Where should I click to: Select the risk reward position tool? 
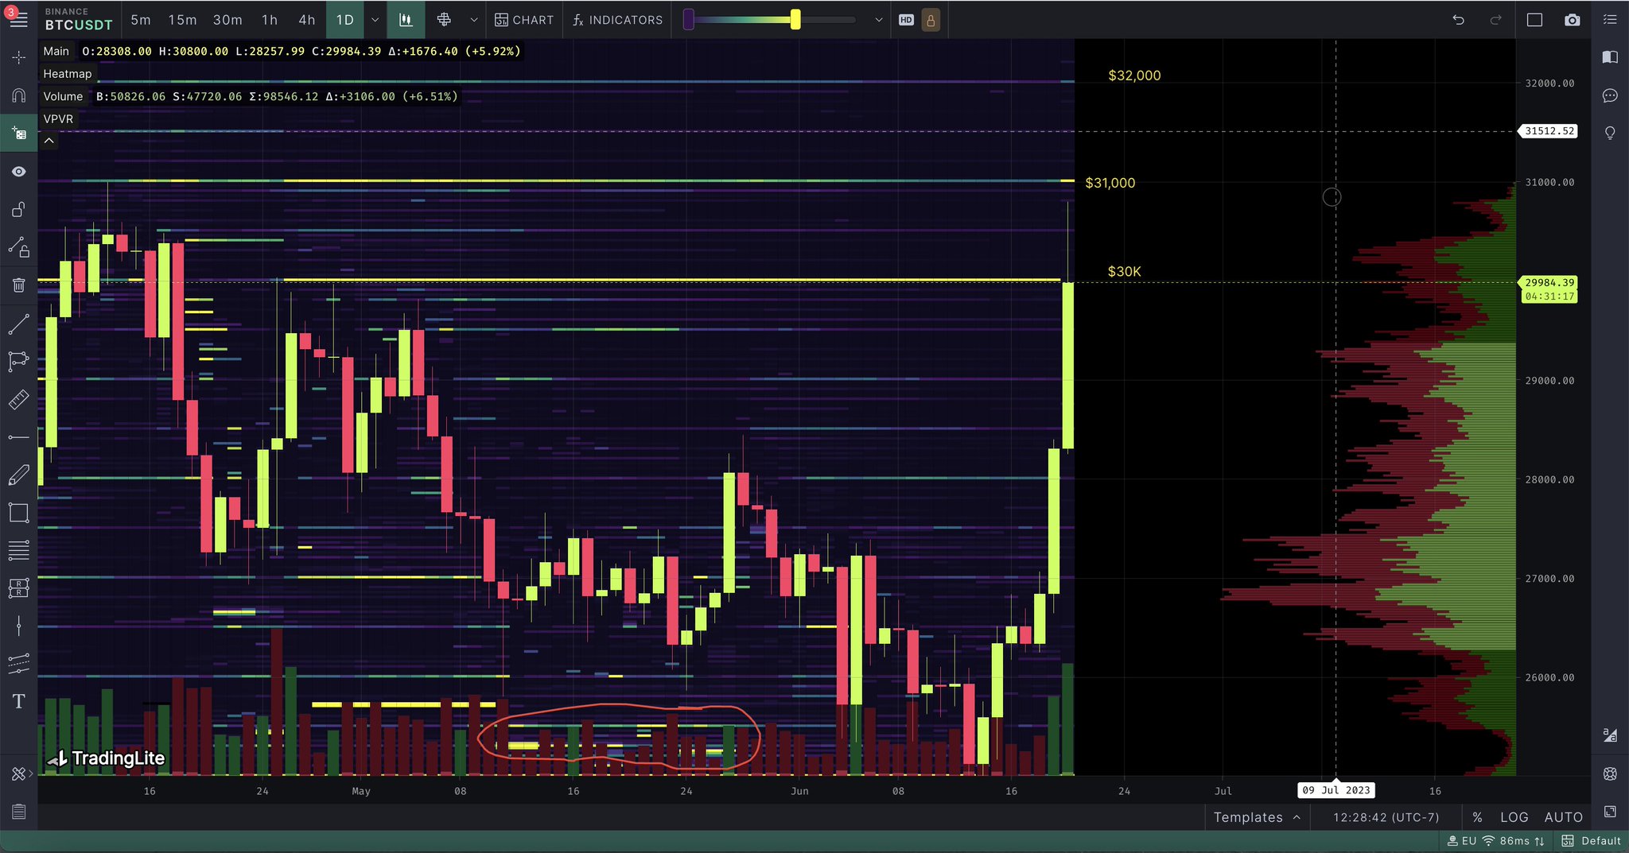(18, 588)
